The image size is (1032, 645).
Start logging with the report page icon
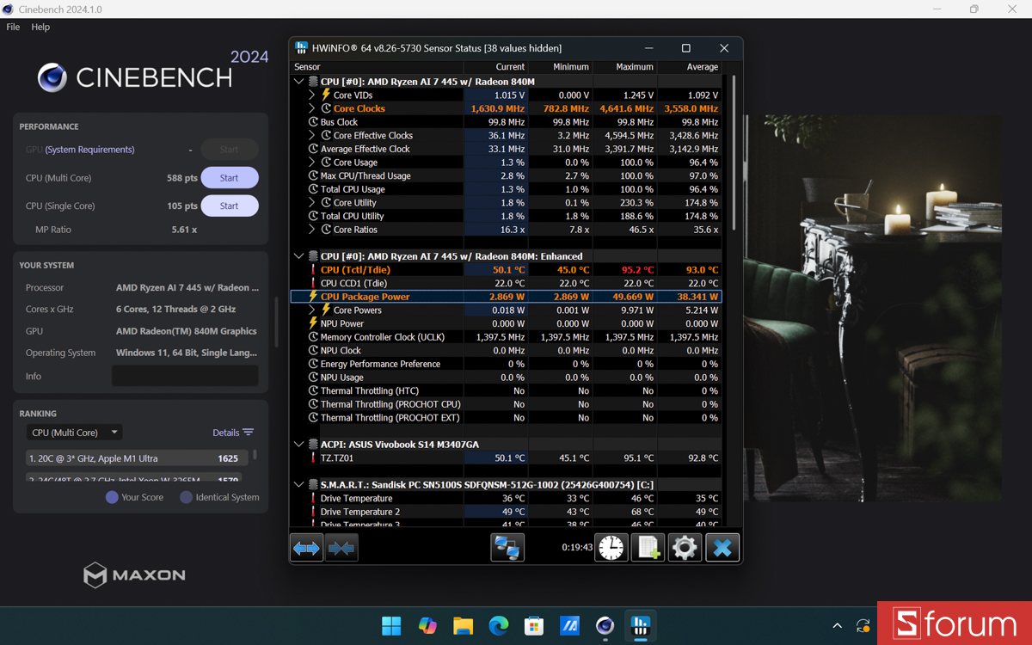(x=648, y=547)
